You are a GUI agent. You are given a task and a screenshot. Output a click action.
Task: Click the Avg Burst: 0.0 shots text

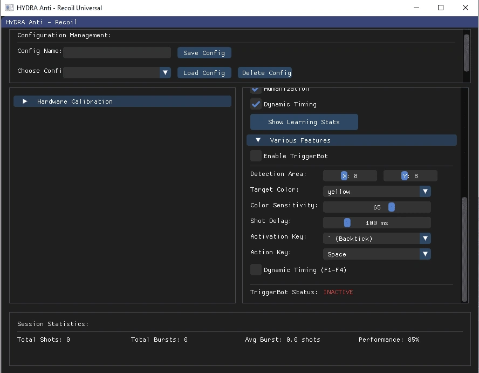pos(283,340)
